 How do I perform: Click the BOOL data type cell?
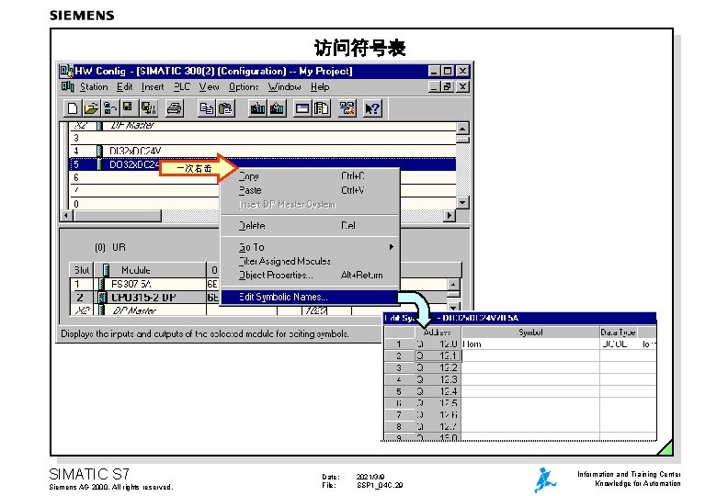click(x=619, y=344)
